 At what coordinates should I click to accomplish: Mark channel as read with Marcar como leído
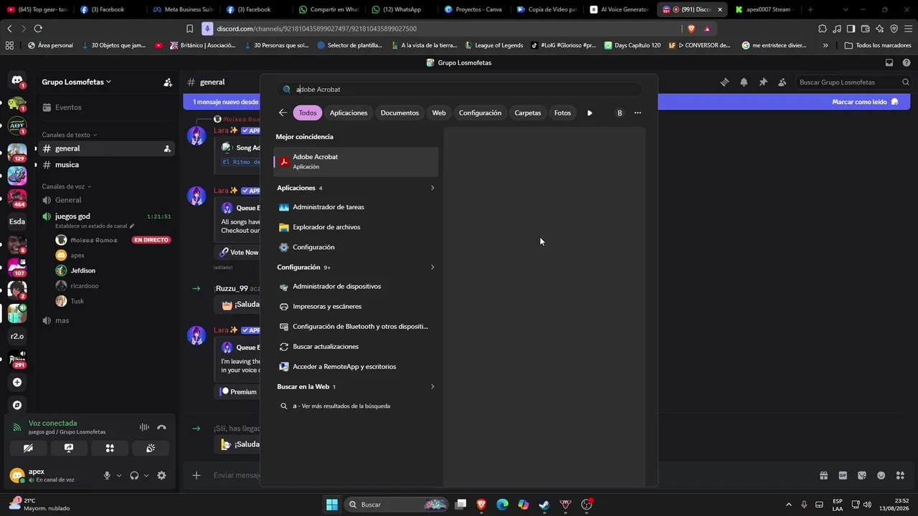(865, 102)
